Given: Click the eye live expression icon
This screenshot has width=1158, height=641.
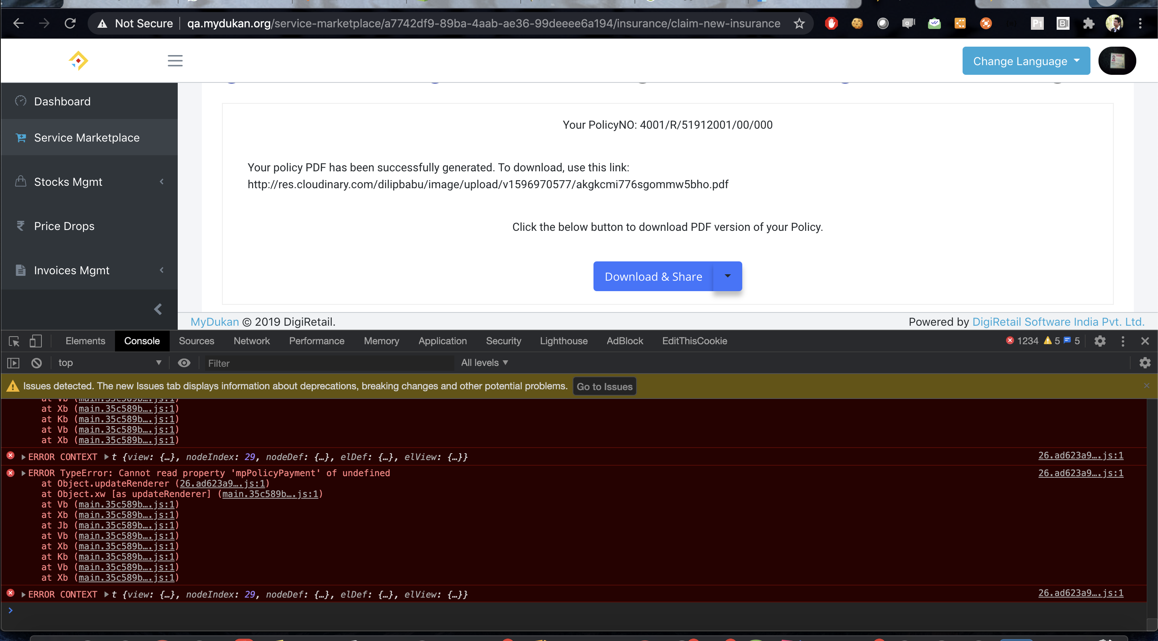Looking at the screenshot, I should click(184, 363).
